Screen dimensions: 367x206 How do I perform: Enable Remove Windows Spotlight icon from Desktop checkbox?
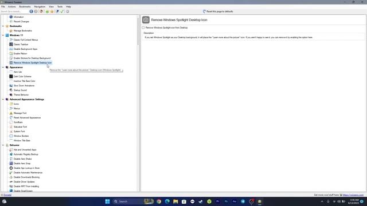[143, 27]
